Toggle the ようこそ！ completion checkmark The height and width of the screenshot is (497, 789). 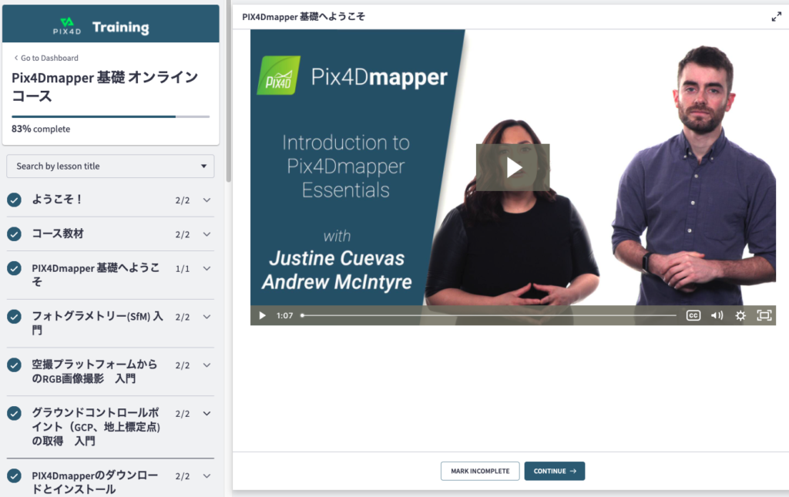coord(14,200)
